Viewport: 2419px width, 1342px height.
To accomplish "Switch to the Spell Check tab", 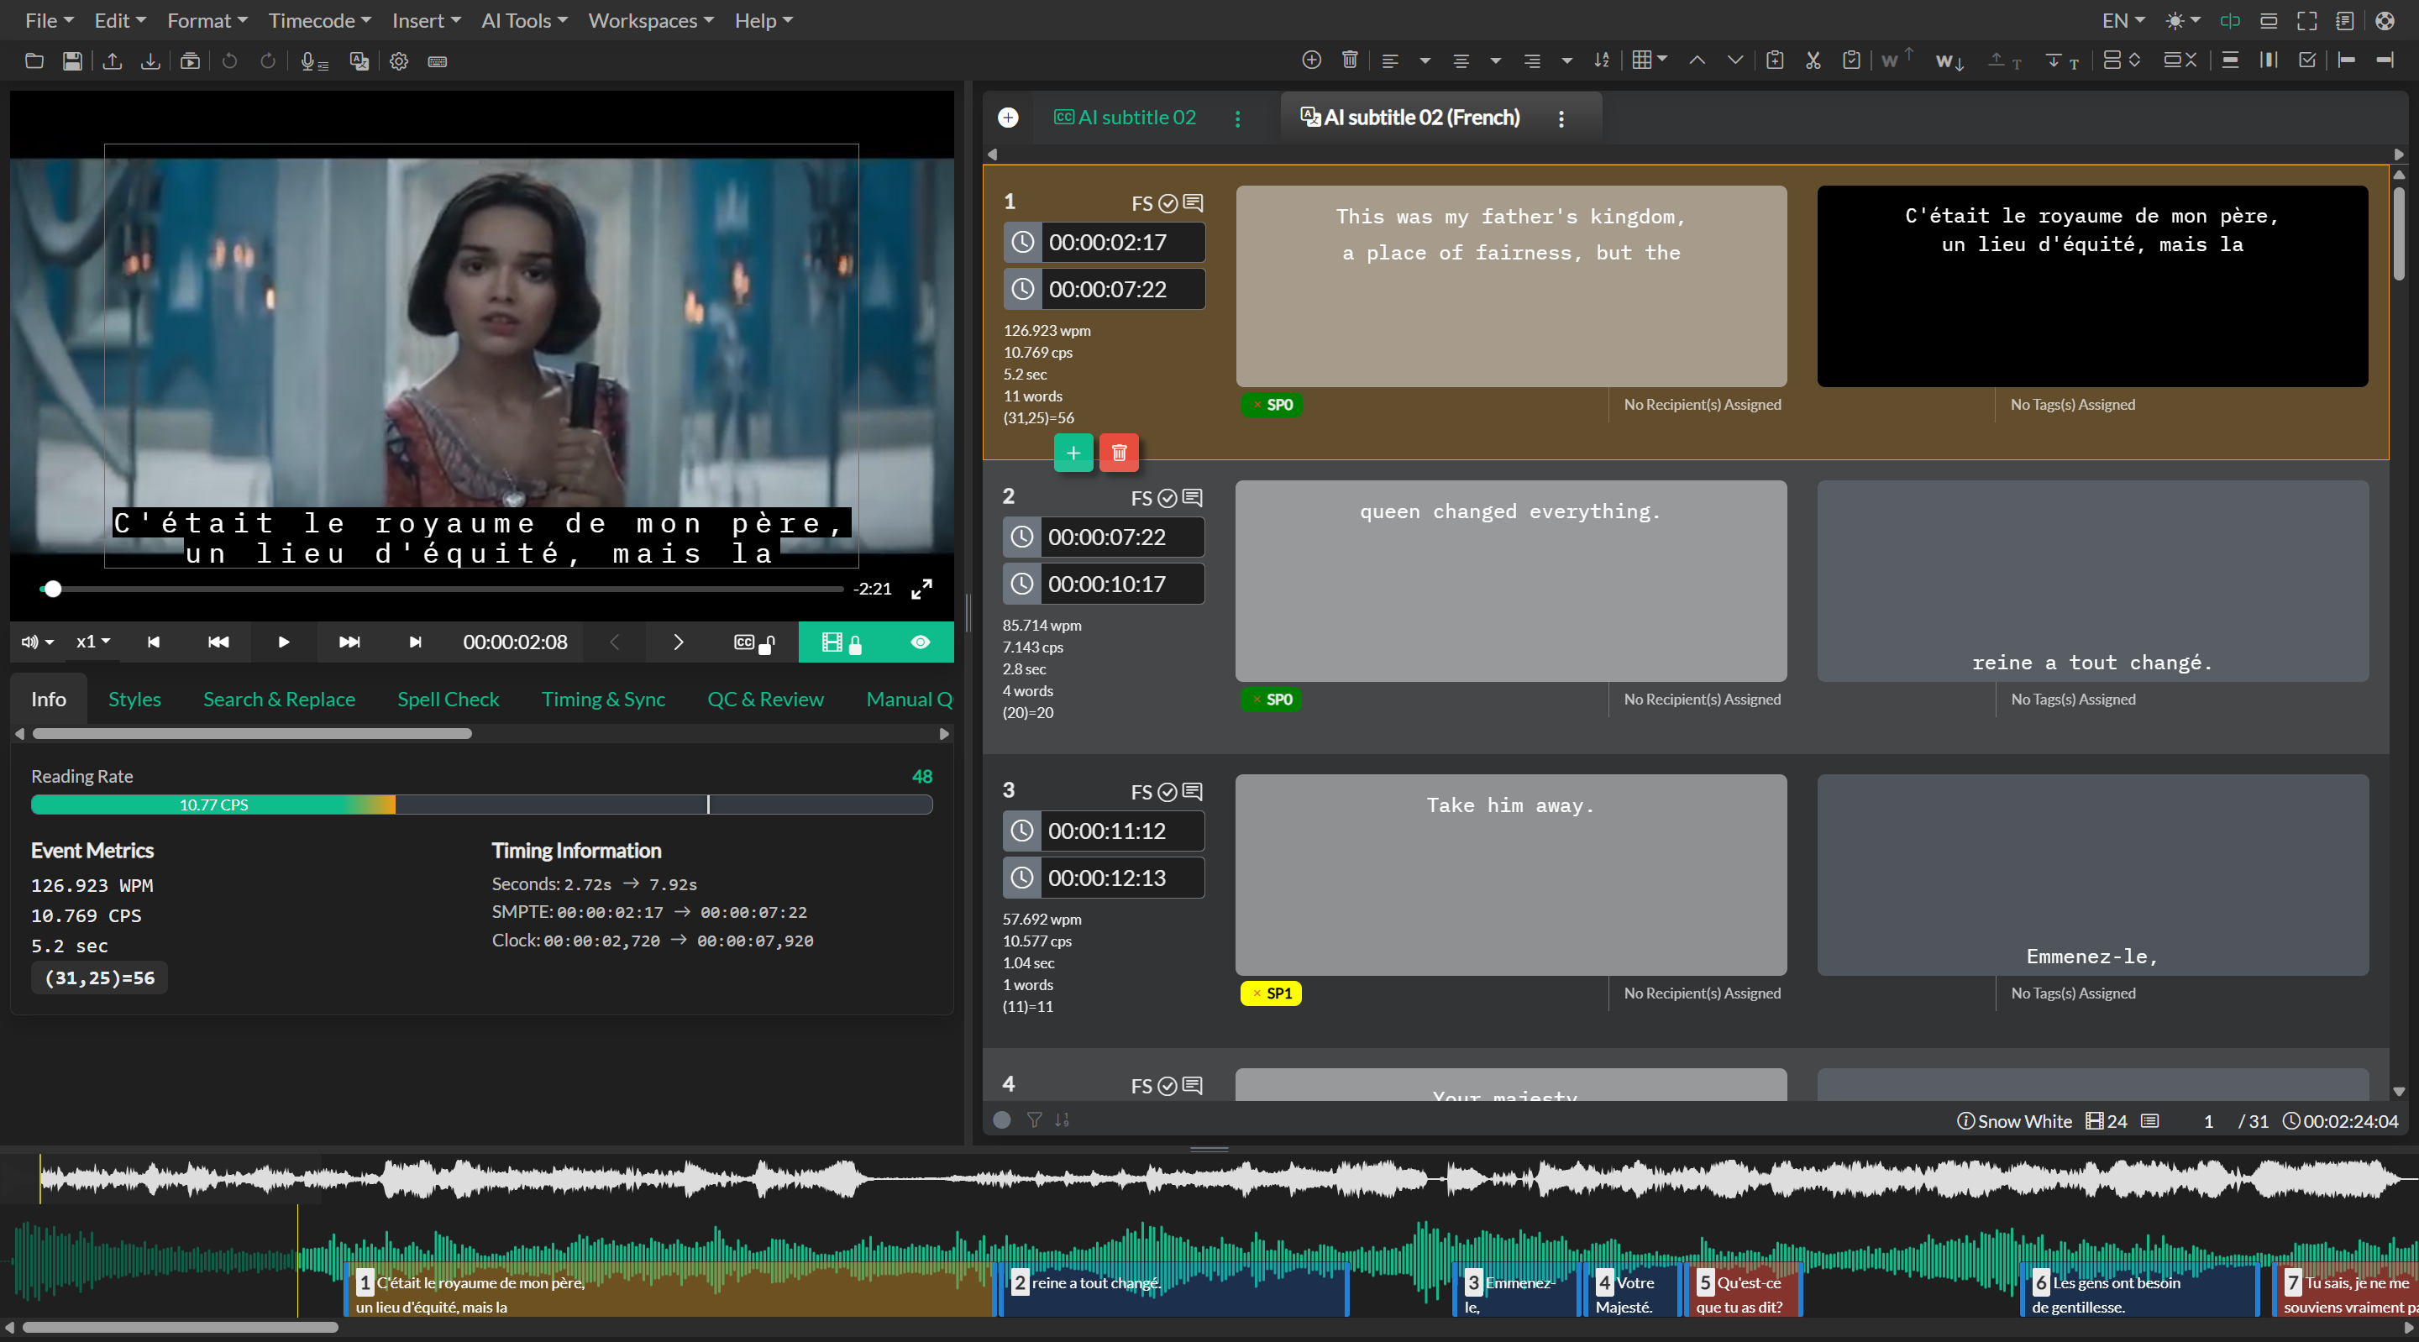I will tap(448, 700).
